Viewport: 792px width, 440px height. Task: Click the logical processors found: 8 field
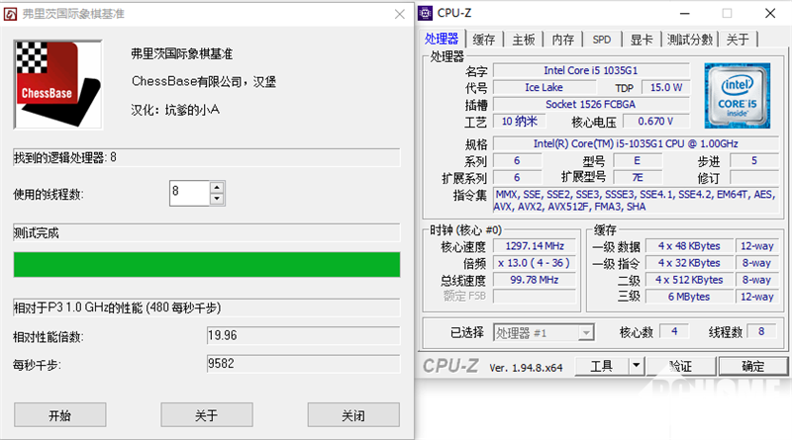[x=207, y=157]
